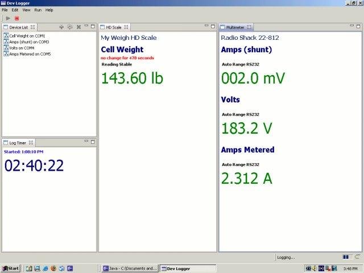364x273 pixels.
Task: Open the View menu
Action: (26, 10)
